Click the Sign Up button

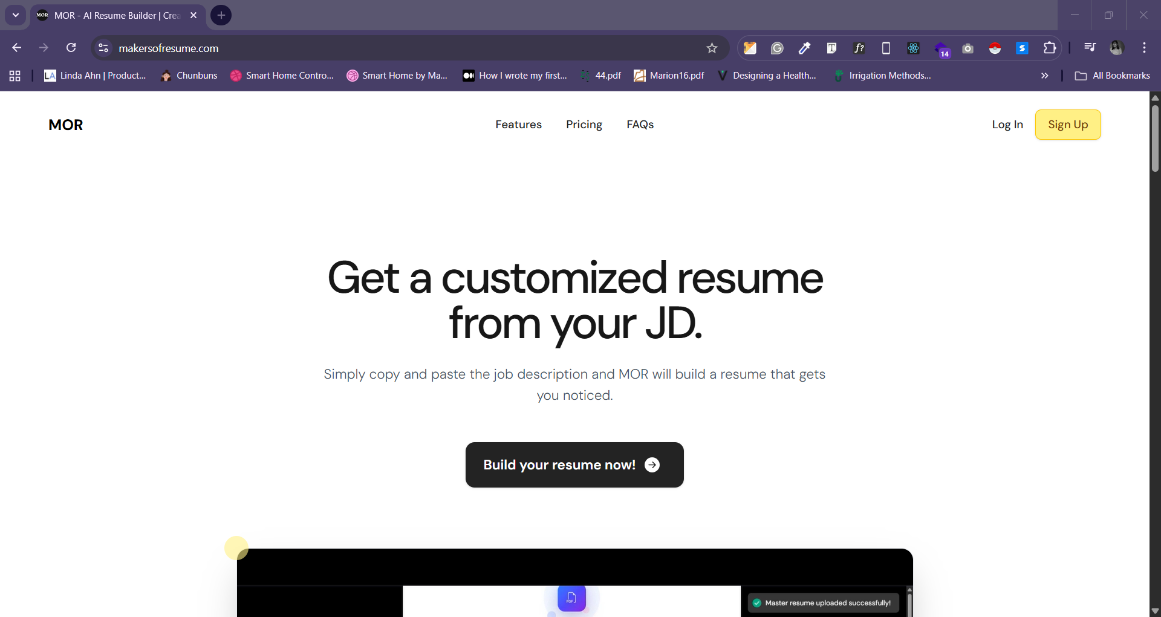pyautogui.click(x=1067, y=125)
